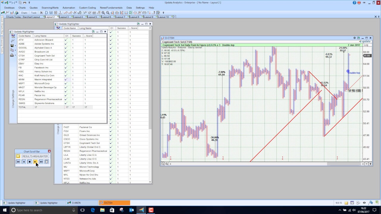Screen dimensions: 381x214
Task: Toggle C1 checkmark for Alphabet Class A row
Action: pos(66,48)
